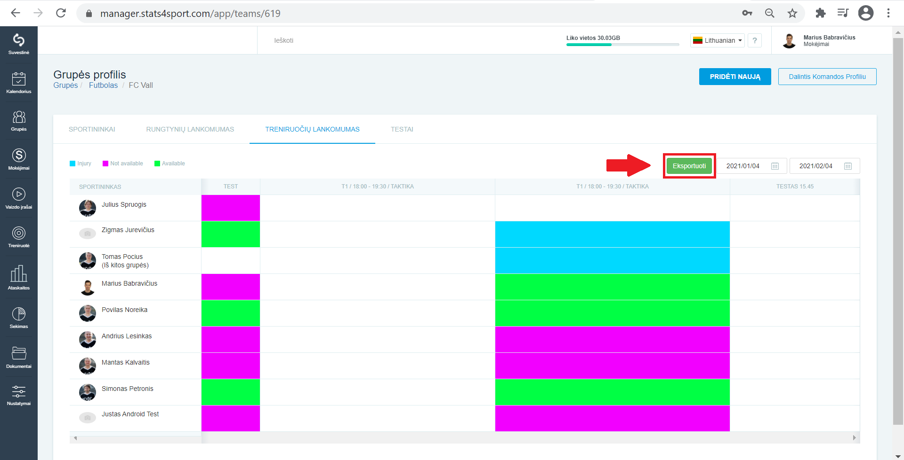Click the Eksportuoti button
The height and width of the screenshot is (460, 904).
[689, 166]
